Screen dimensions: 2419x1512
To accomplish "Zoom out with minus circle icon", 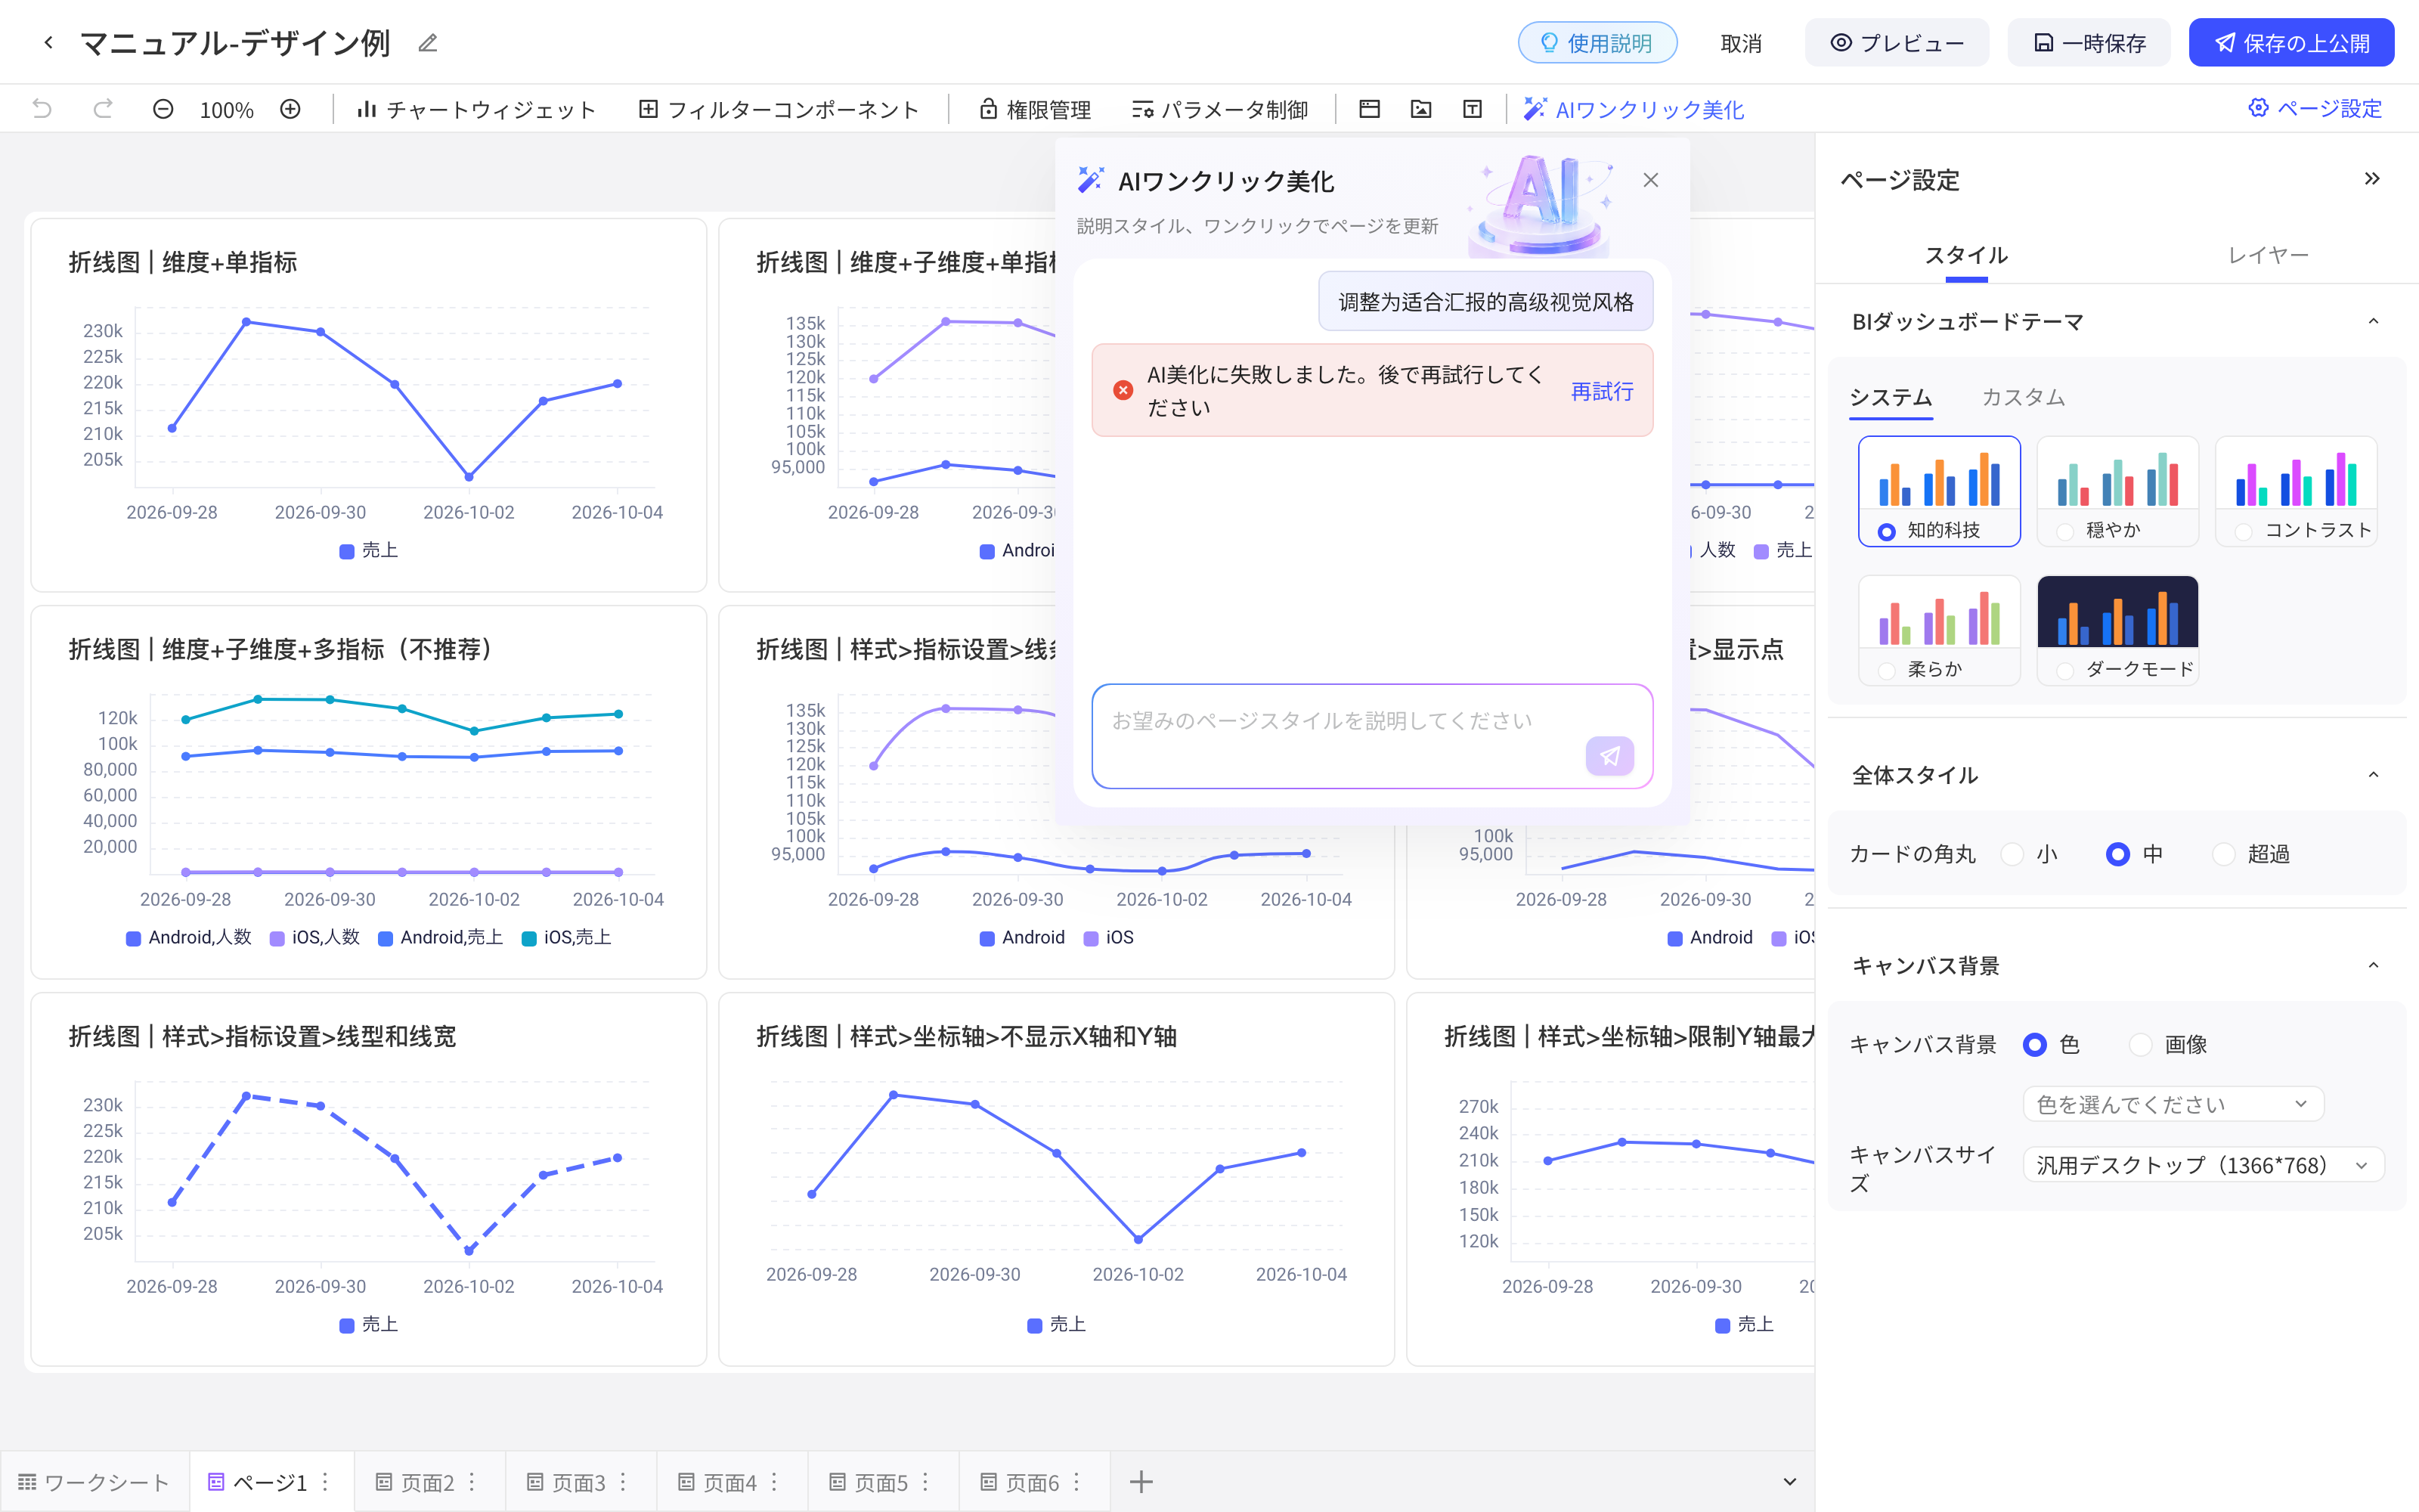I will 163,109.
